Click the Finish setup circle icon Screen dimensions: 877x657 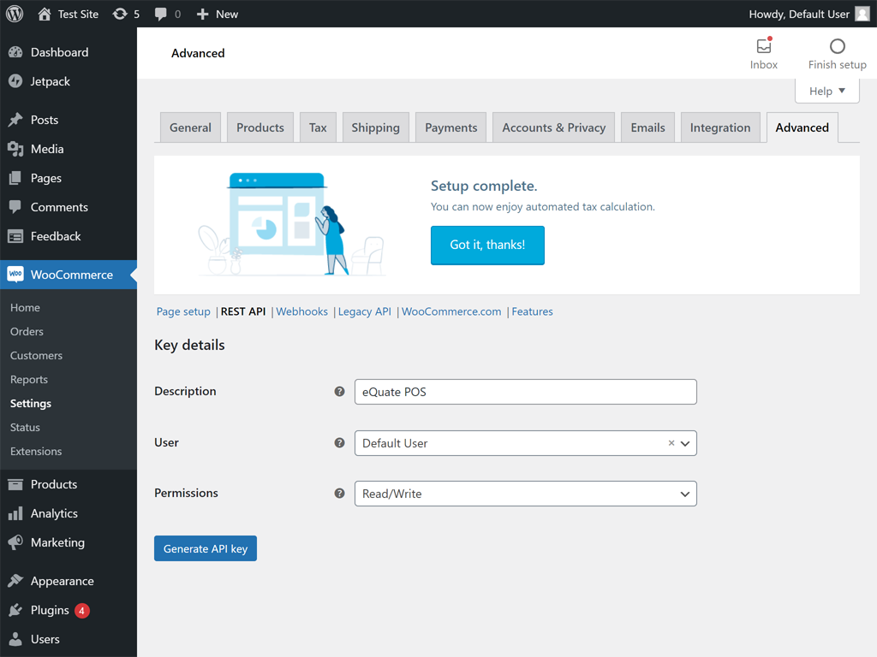[x=838, y=47]
